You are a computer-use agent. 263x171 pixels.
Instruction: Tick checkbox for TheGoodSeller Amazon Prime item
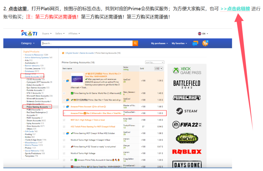pyautogui.click(x=64, y=113)
